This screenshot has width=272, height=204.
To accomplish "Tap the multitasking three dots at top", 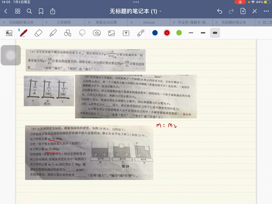I will tap(136, 2).
